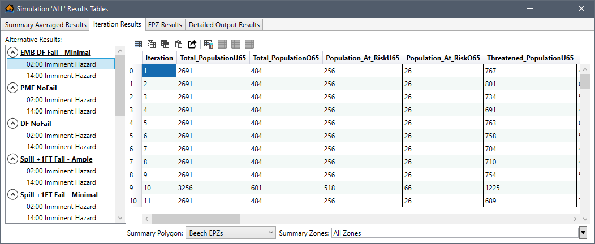Select 14:00 Imminent Hazard under DF NoFail

click(x=61, y=147)
